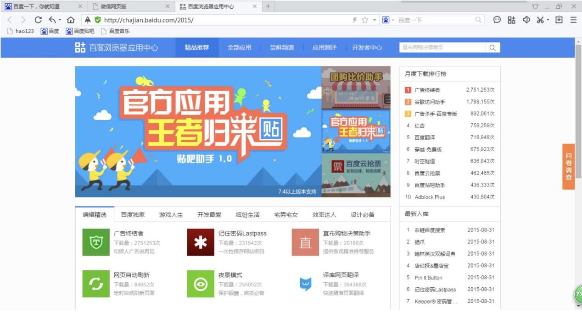Go back with the browser back arrow
Screen dimensions: 582x317
tap(10, 20)
